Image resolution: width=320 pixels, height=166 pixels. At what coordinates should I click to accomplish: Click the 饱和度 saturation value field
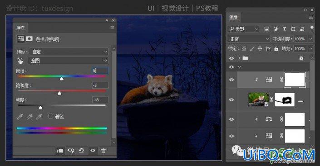tap(100, 85)
